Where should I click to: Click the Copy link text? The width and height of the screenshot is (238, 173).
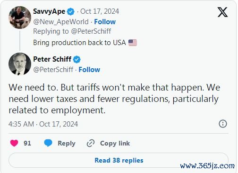tap(115, 143)
